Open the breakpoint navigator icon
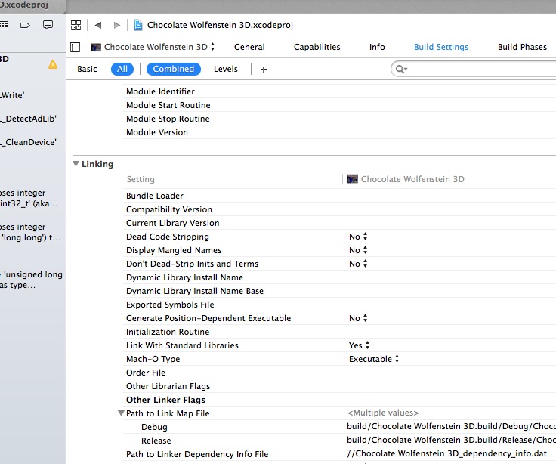This screenshot has height=464, width=556. click(x=25, y=25)
